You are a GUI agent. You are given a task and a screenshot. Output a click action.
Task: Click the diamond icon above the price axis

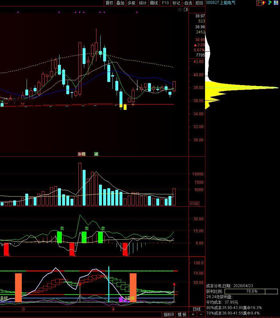180,10
